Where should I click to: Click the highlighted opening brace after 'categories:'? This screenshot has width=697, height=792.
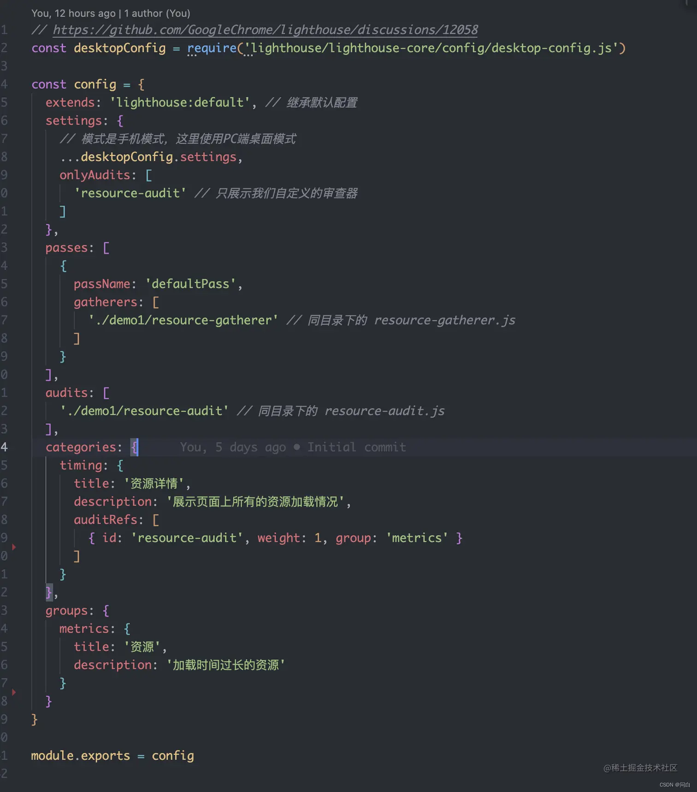coord(134,447)
